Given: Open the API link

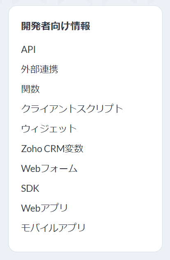Looking at the screenshot, I should [x=28, y=50].
